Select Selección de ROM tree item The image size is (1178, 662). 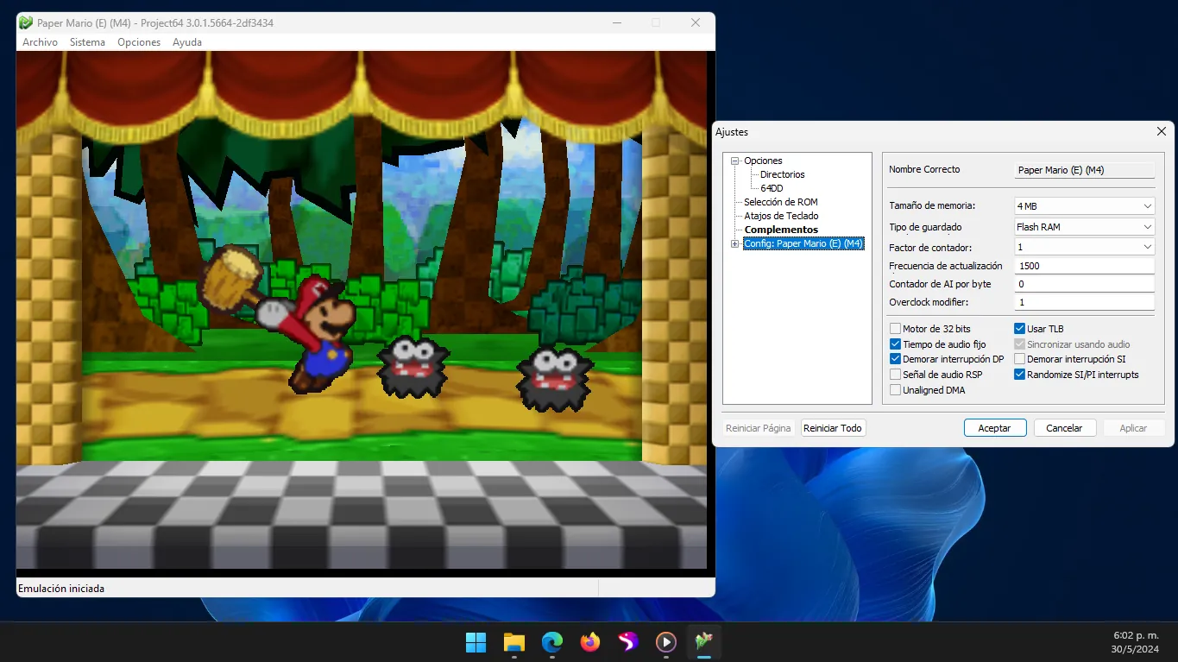coord(781,202)
